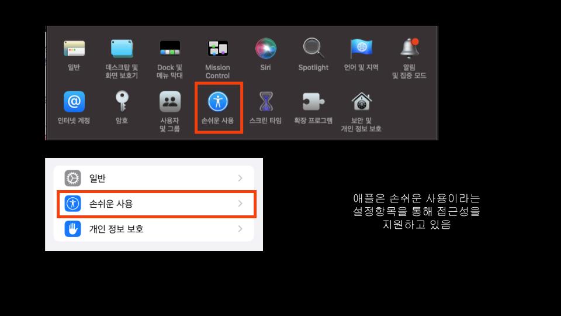Open 알림 및 집중 모드 preferences
561x316 pixels.
coord(409,49)
